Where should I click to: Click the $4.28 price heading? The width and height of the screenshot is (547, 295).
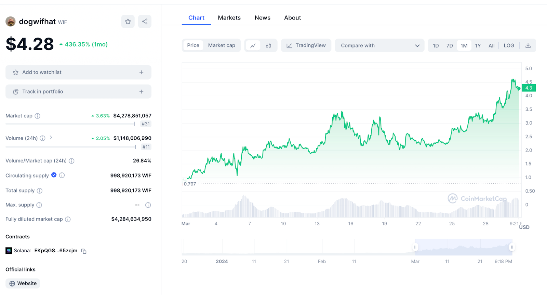(30, 44)
